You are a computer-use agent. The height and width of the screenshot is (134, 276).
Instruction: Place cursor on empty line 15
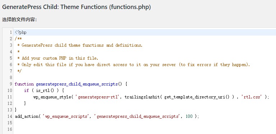(144, 123)
